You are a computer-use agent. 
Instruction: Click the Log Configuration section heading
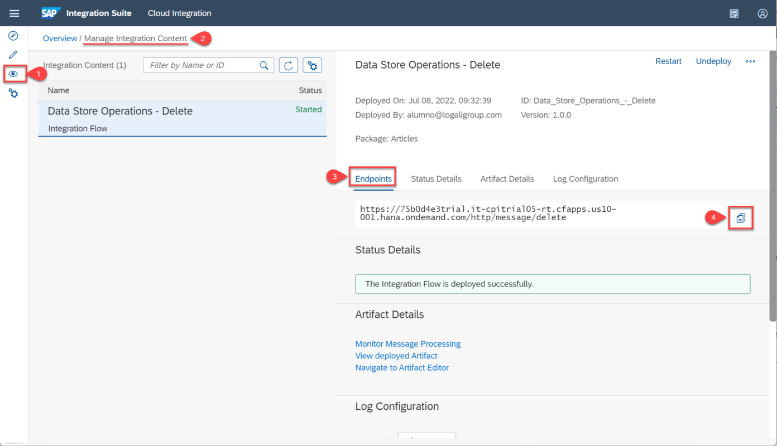point(397,406)
